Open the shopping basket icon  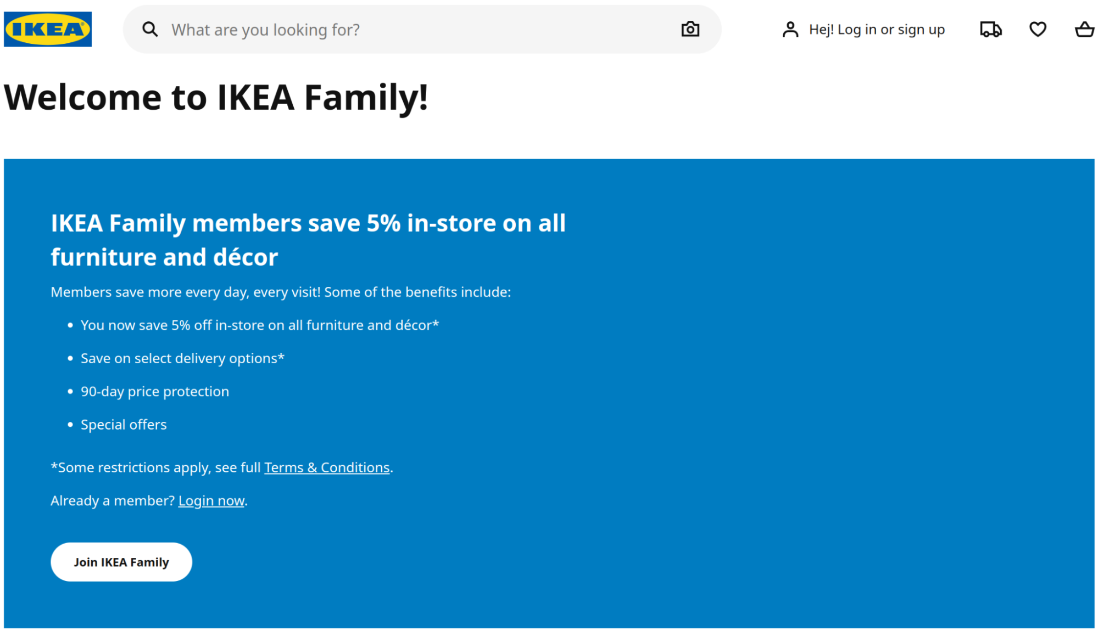point(1084,30)
